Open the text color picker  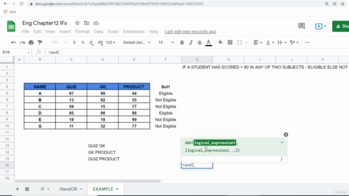(x=208, y=42)
